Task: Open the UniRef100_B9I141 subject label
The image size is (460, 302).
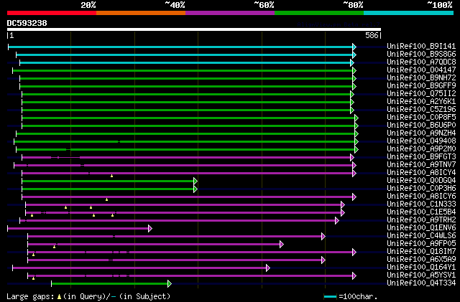Action: [x=421, y=46]
